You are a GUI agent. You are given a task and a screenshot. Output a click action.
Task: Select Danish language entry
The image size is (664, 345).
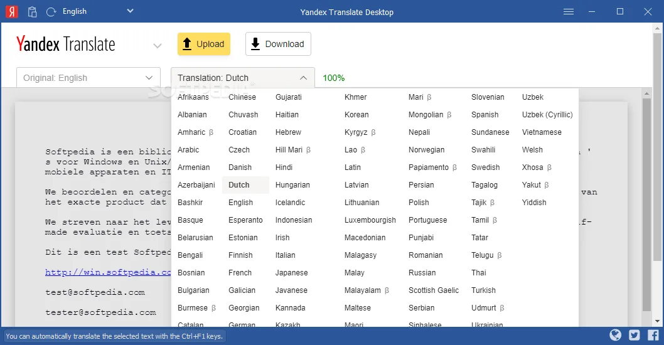pyautogui.click(x=240, y=167)
